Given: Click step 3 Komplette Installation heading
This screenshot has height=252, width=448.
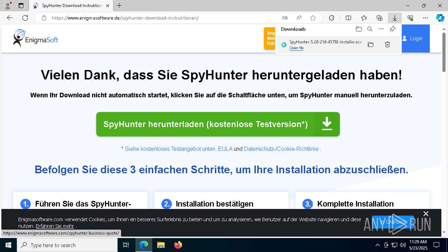Looking at the screenshot, I should point(355,204).
